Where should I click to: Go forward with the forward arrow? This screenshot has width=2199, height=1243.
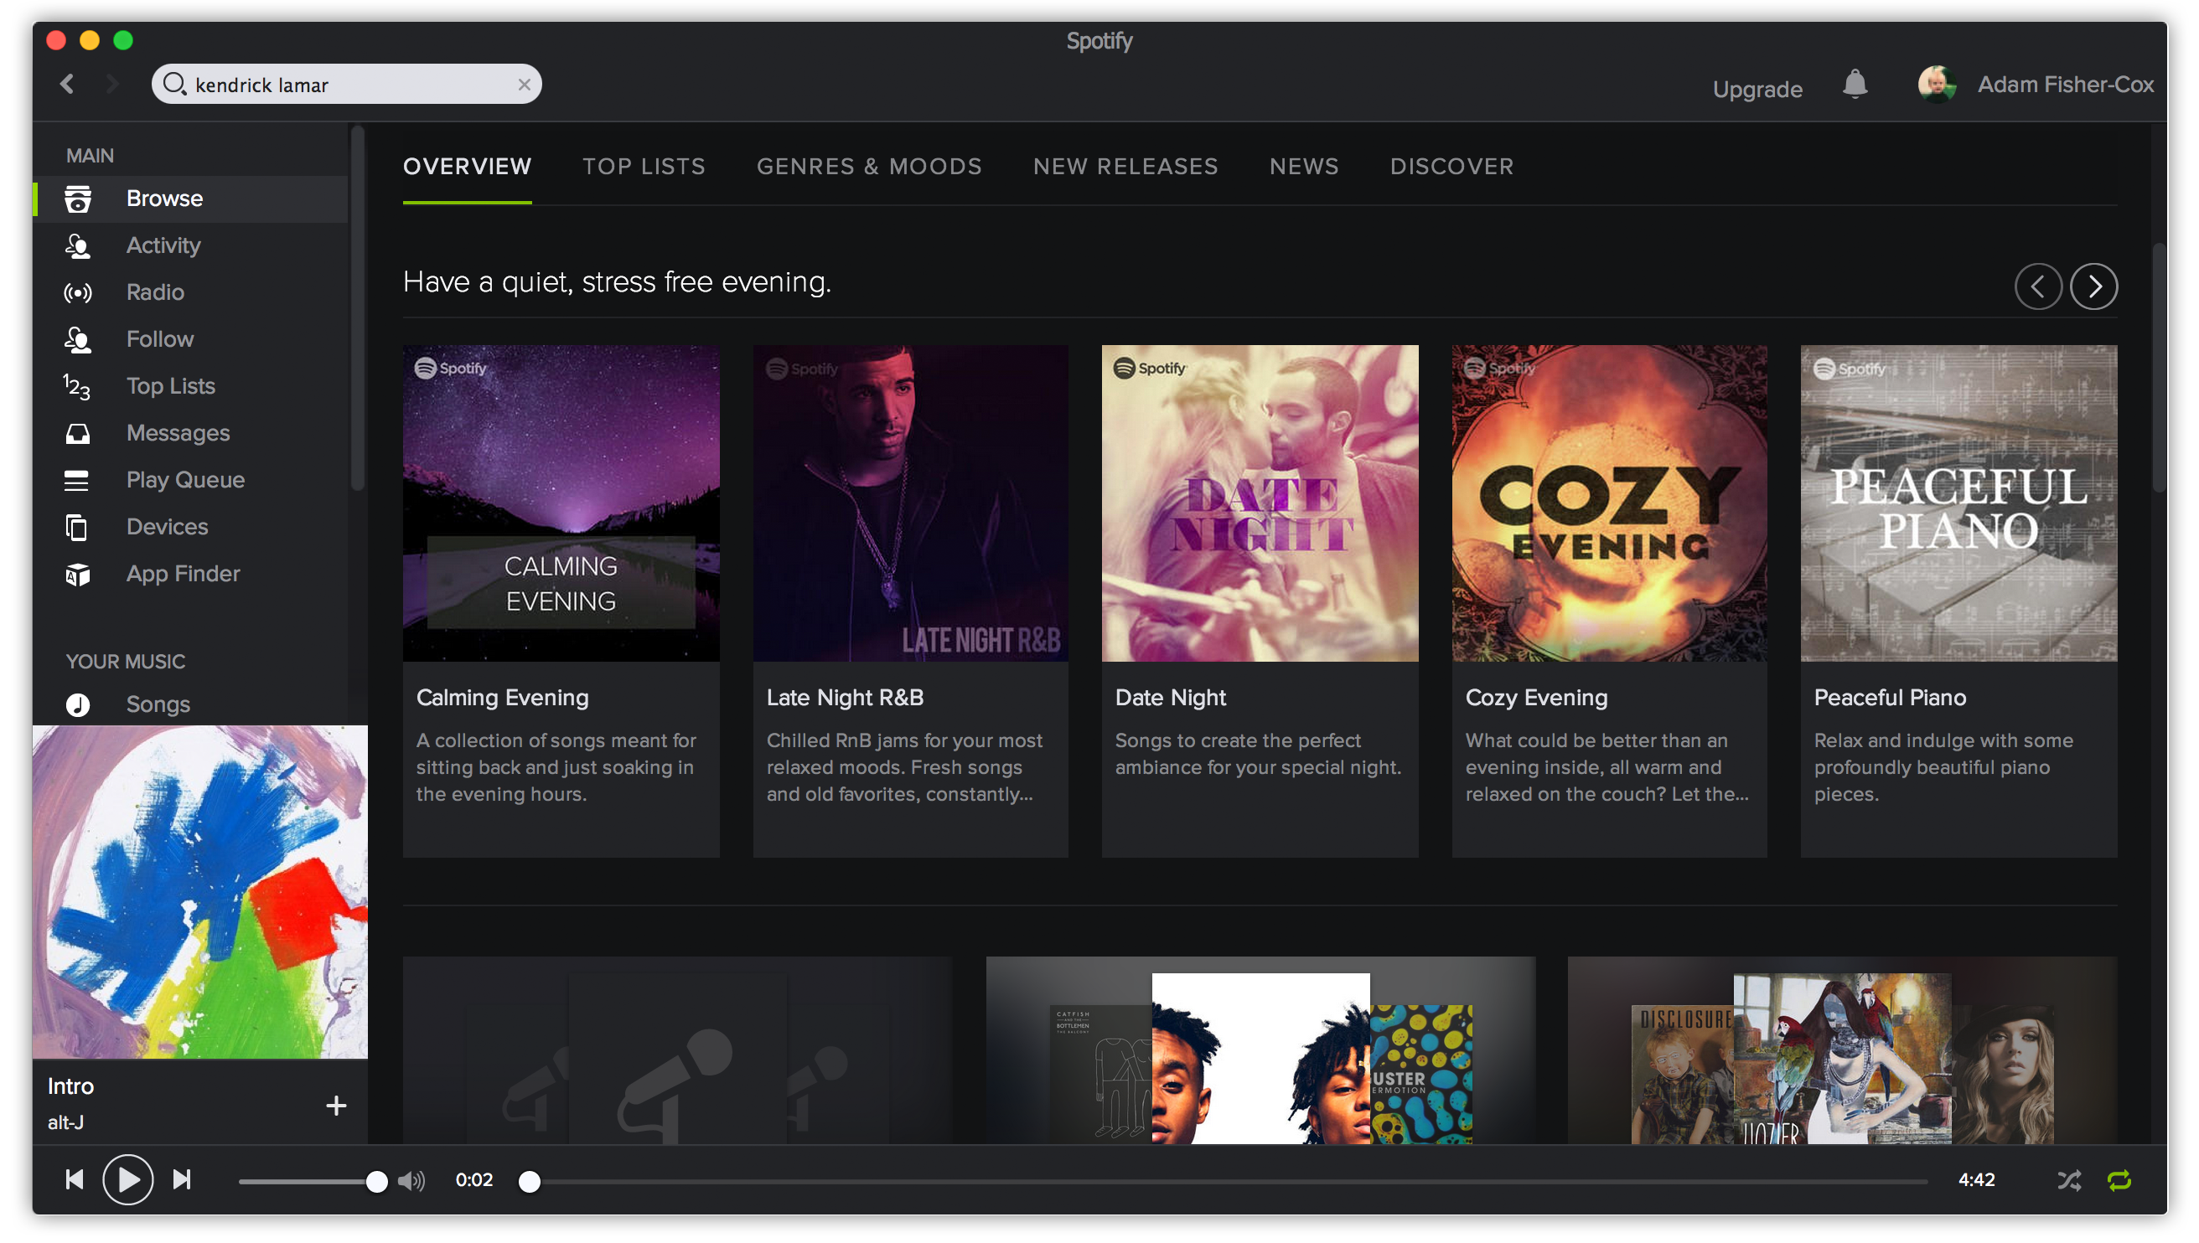(x=111, y=84)
